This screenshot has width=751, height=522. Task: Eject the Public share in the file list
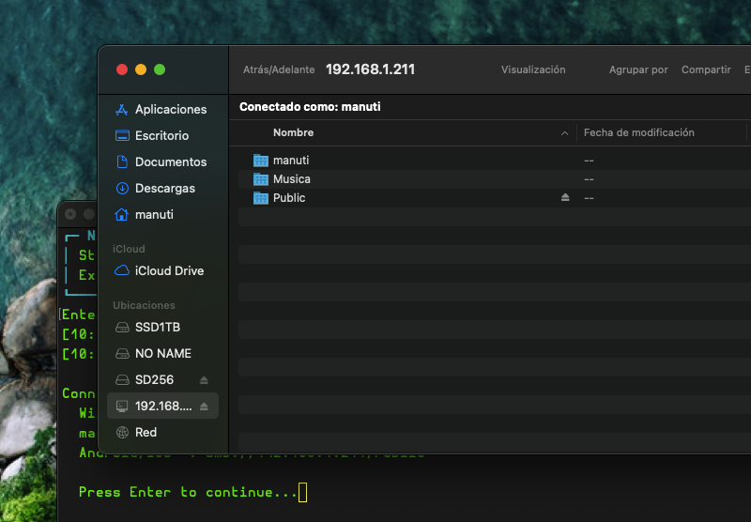tap(565, 197)
